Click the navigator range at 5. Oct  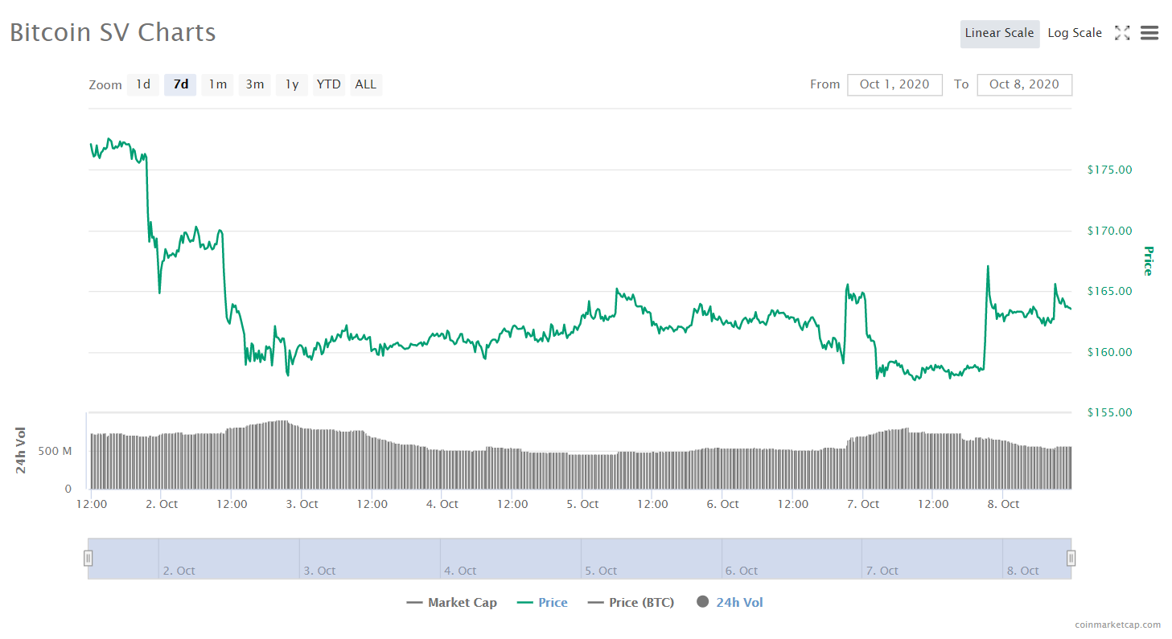pos(601,571)
